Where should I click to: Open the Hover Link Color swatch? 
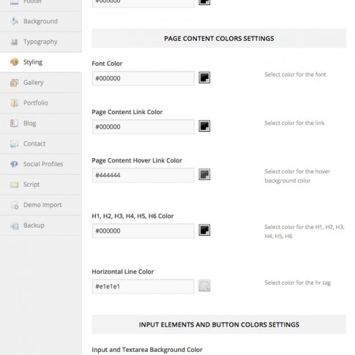[204, 174]
